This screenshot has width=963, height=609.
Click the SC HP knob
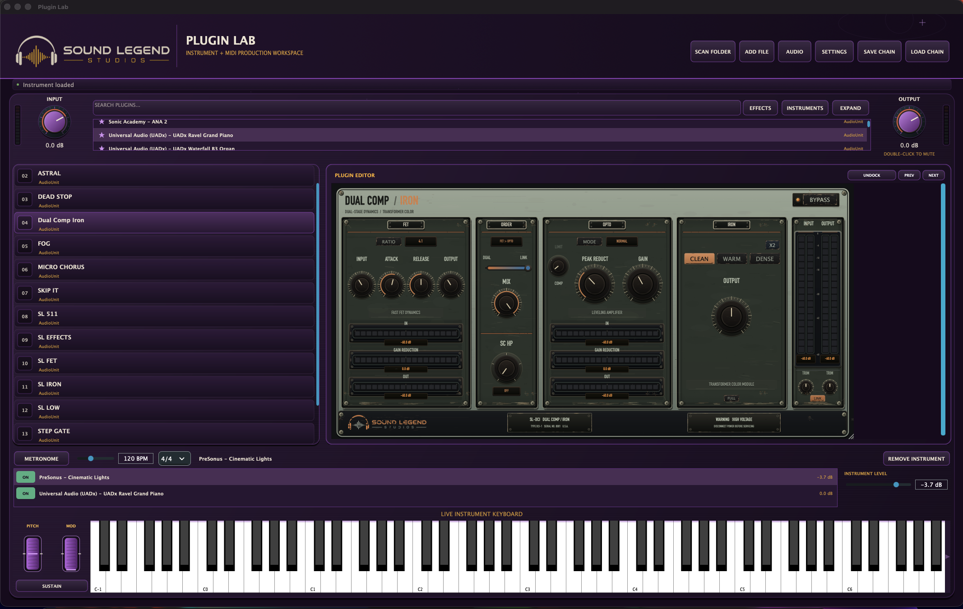[506, 368]
